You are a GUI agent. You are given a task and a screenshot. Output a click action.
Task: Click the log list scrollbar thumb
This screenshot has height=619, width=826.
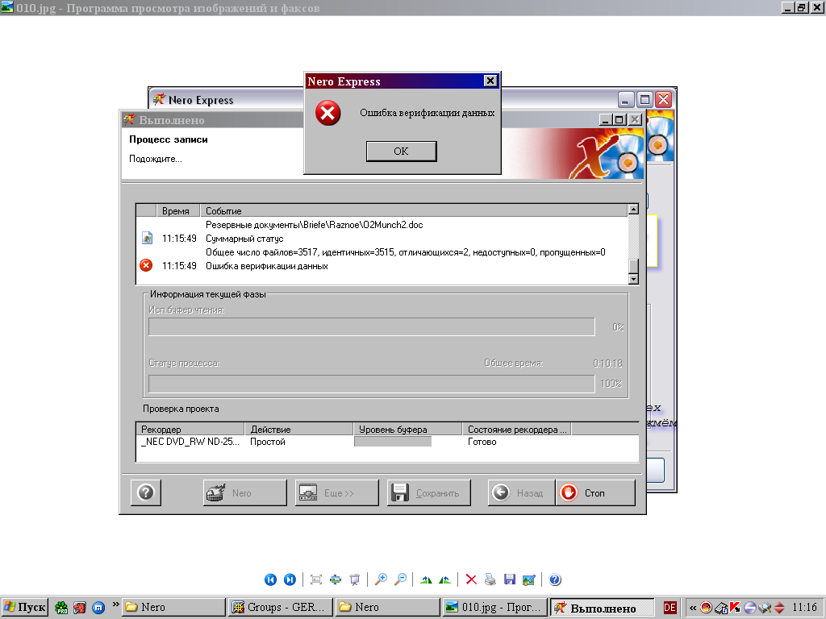click(x=634, y=266)
